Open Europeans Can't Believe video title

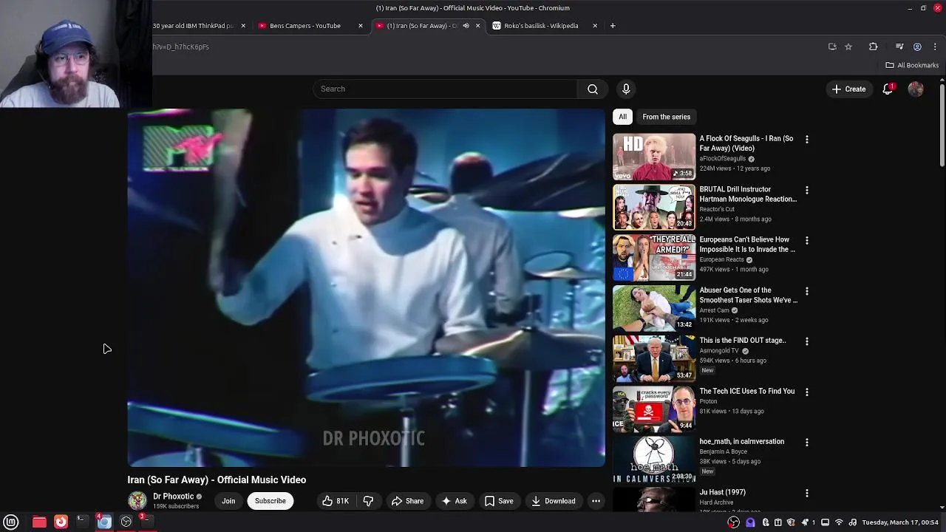[747, 245]
